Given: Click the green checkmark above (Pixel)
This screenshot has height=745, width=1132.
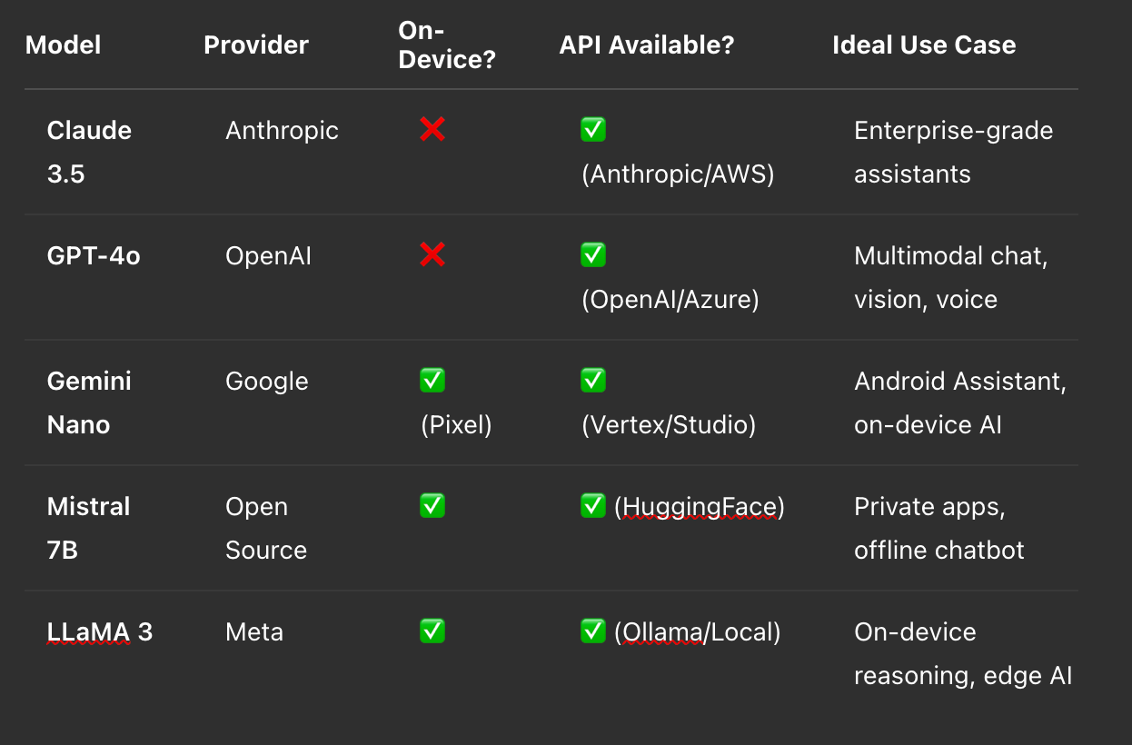Looking at the screenshot, I should (x=432, y=381).
